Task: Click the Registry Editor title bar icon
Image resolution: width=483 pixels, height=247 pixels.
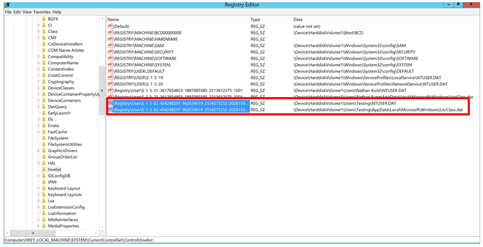Action: point(7,5)
